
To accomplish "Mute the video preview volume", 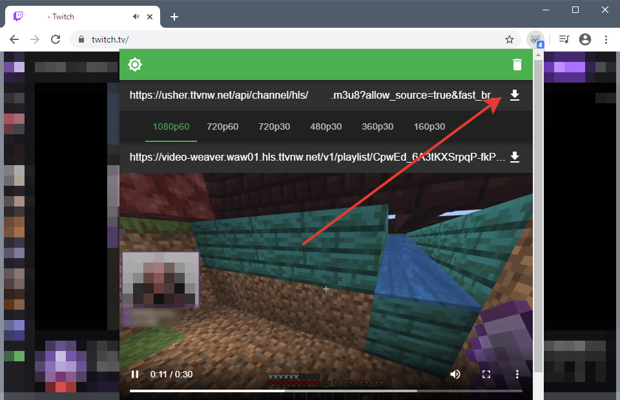I will point(455,374).
